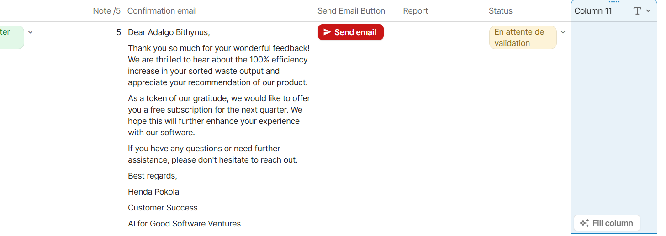
Task: Click the dotted drag handle above Column 11
Action: [614, 2]
